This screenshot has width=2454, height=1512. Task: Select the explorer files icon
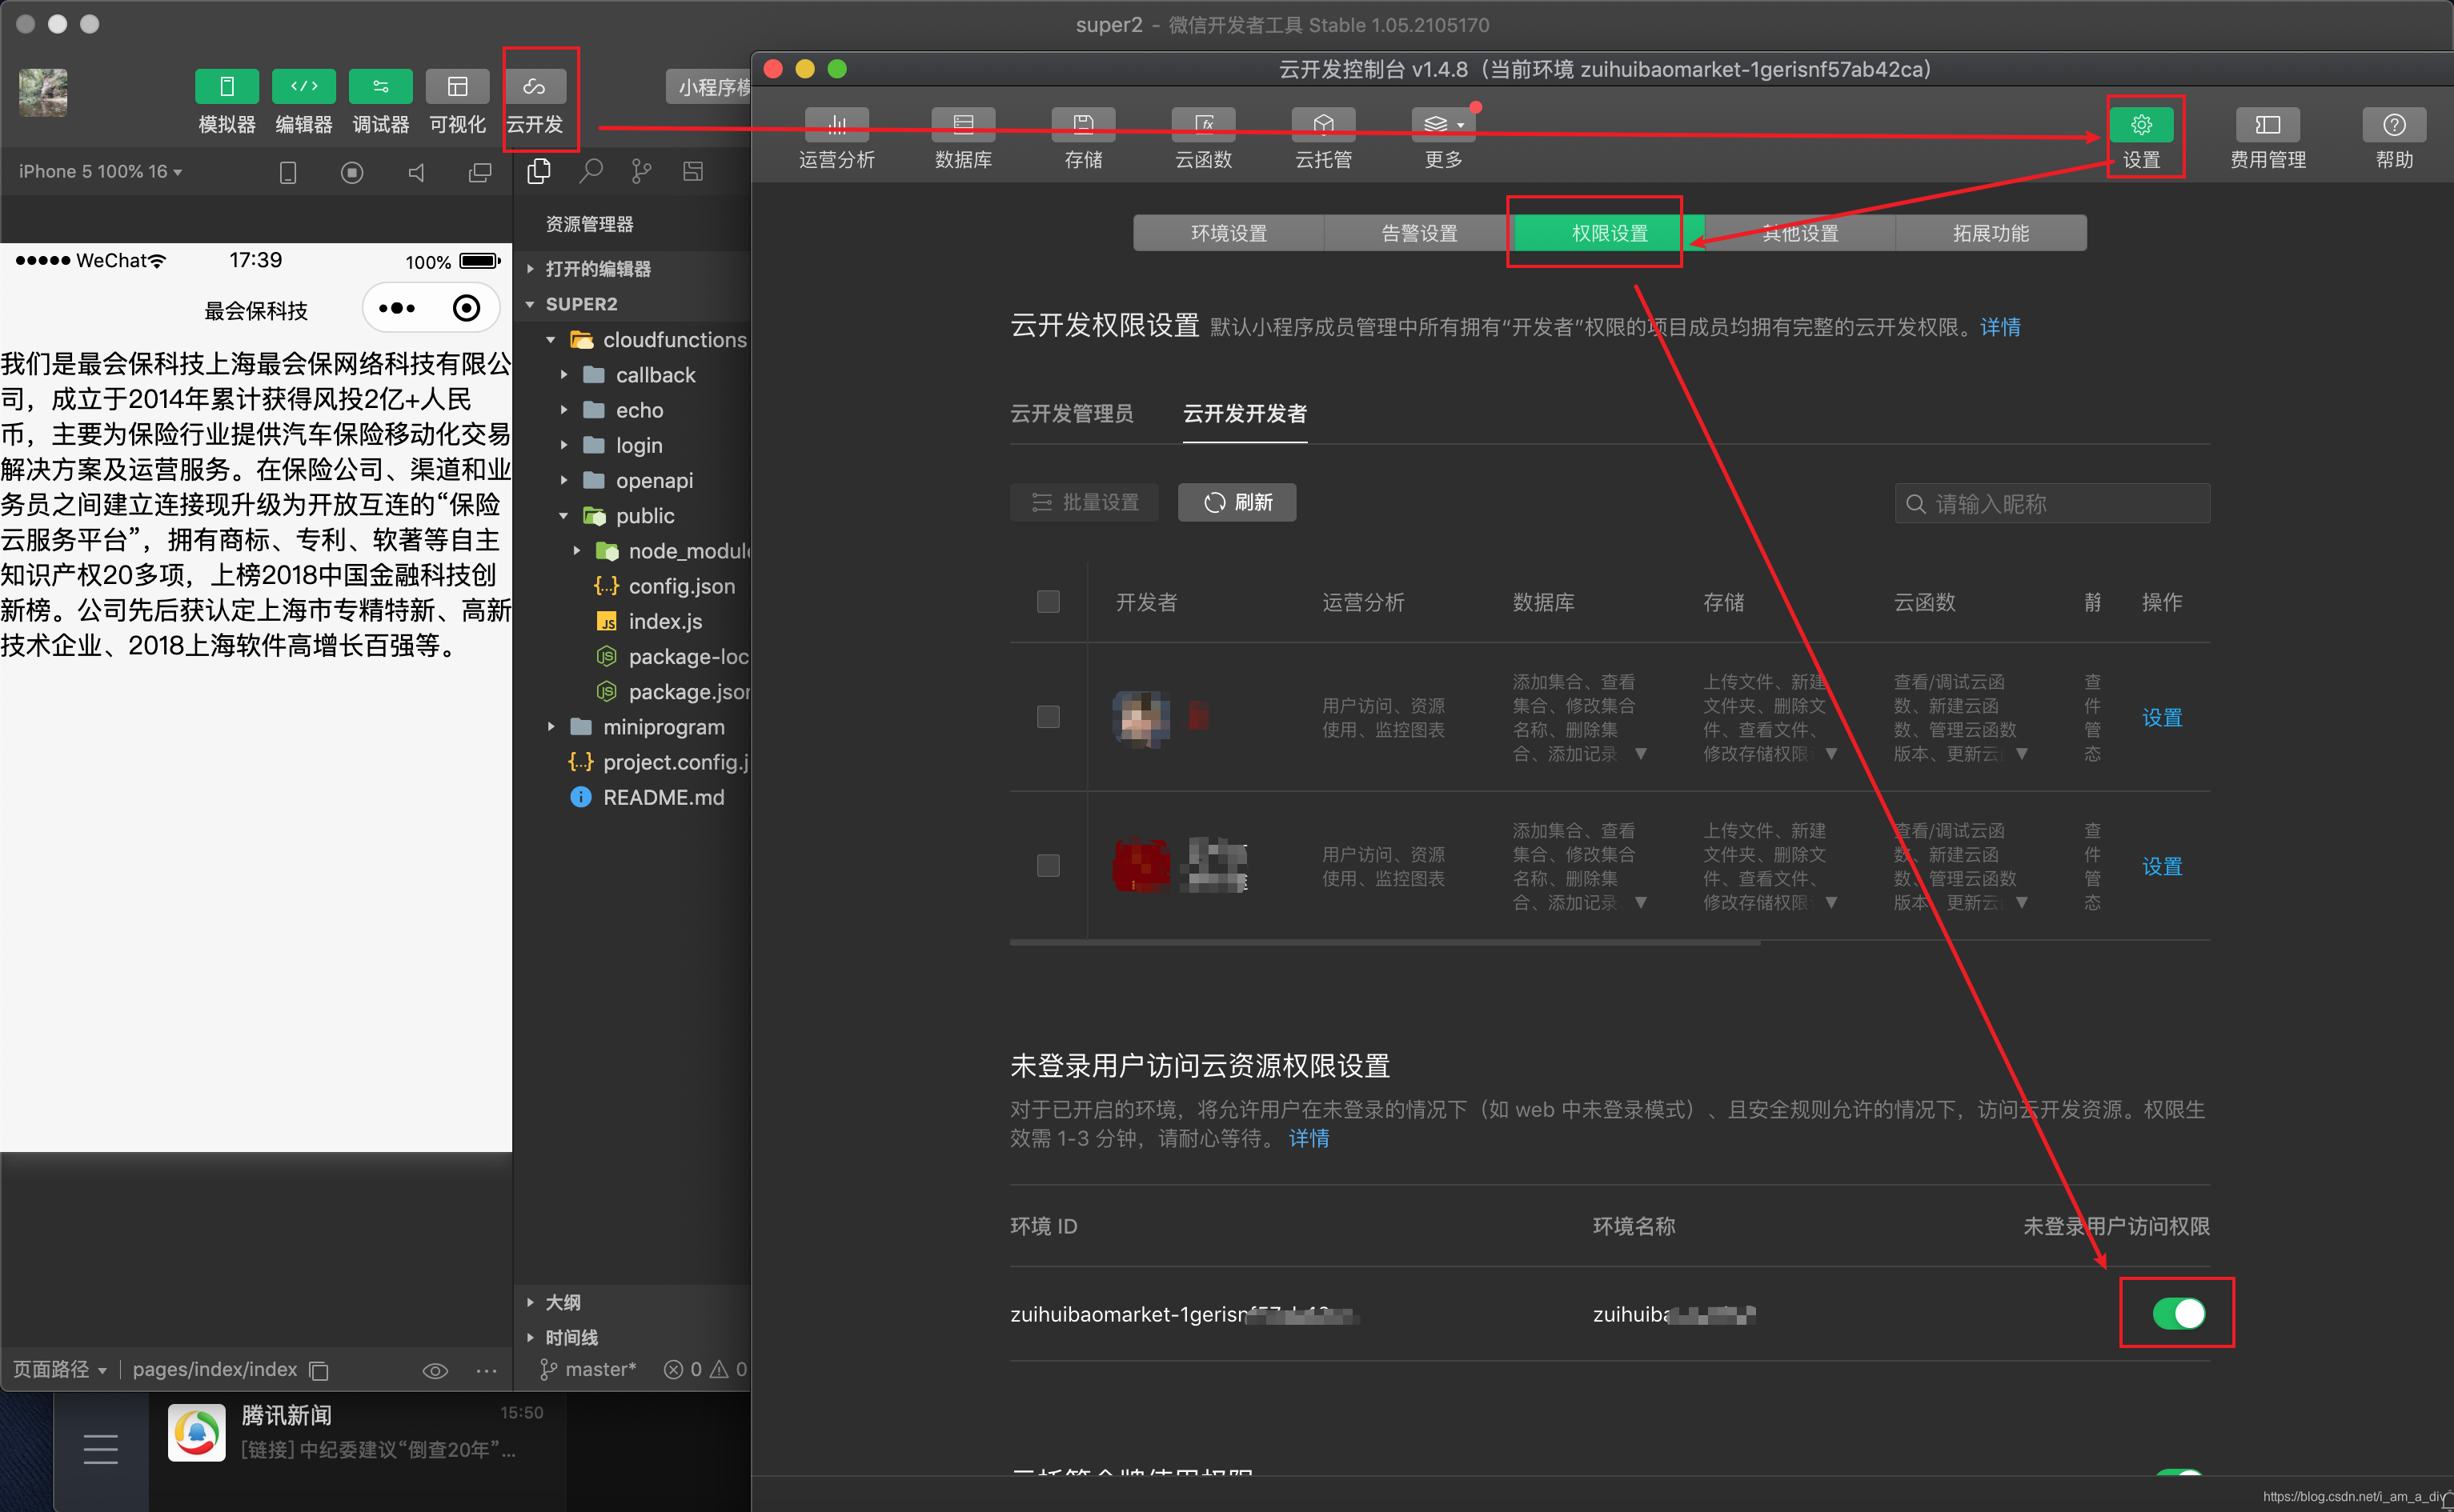coord(539,171)
